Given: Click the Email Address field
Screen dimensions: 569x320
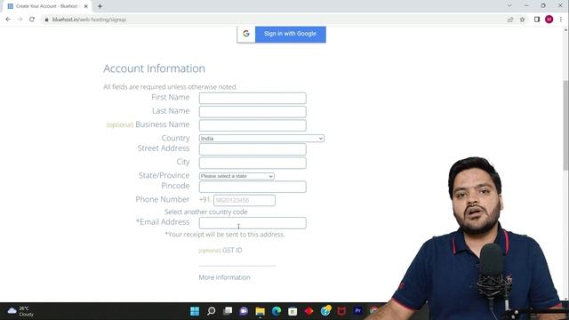Looking at the screenshot, I should click(252, 223).
